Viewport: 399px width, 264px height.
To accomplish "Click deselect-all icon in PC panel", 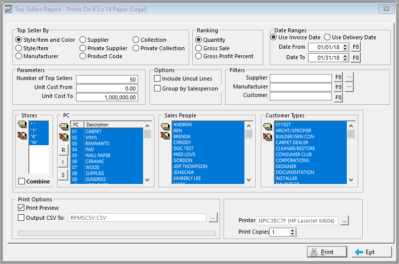I will pyautogui.click(x=64, y=137).
